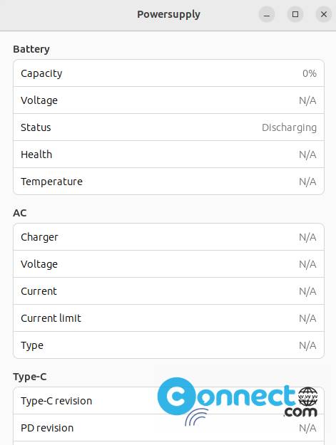Click the AC Type row
This screenshot has width=336, height=445.
(x=168, y=345)
